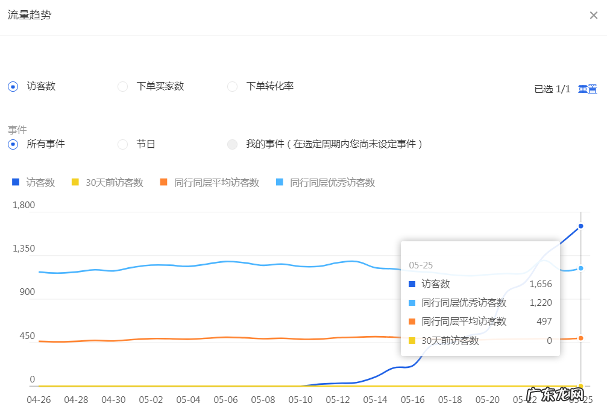The image size is (607, 412).
Task: Click the light blue marker for 同行同层优秀访客数 in tooltip
Action: 412,302
